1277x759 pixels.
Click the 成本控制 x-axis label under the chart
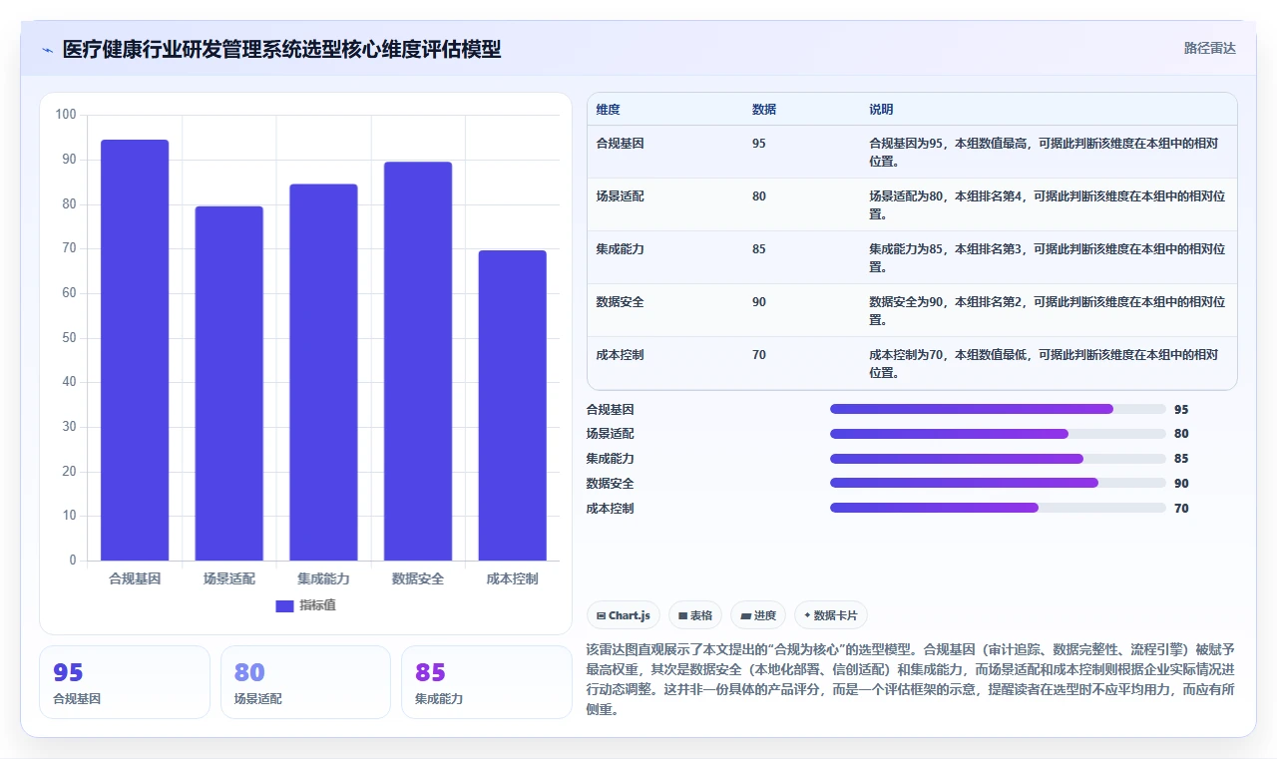click(512, 578)
